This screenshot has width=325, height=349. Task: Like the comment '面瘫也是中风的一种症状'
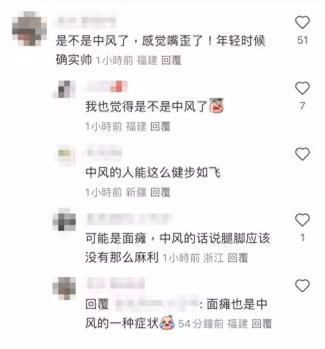(x=302, y=286)
